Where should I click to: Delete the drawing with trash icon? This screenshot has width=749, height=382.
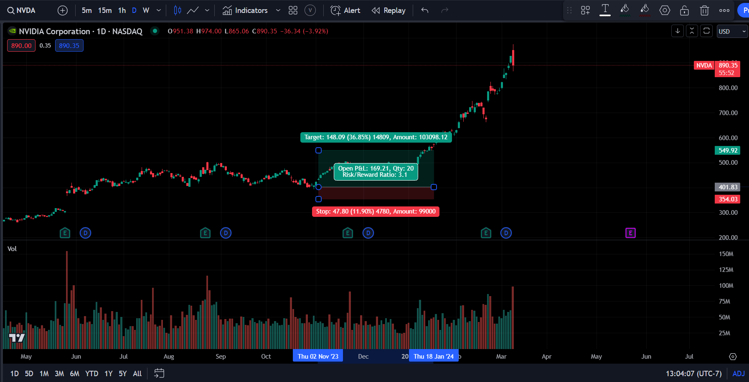pos(704,10)
